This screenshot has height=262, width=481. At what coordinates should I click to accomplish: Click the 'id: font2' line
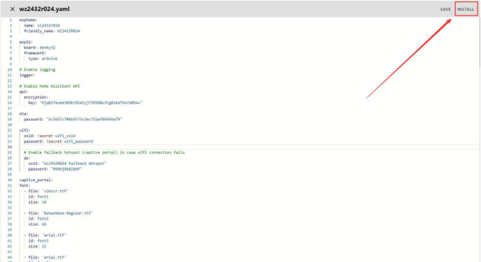coord(38,218)
